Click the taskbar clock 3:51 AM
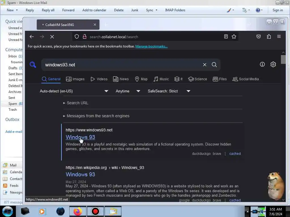The width and height of the screenshot is (290, 217). tap(276, 209)
